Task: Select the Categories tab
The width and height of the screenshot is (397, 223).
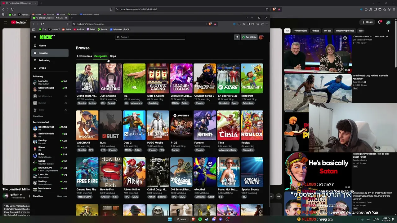Action: [101, 56]
